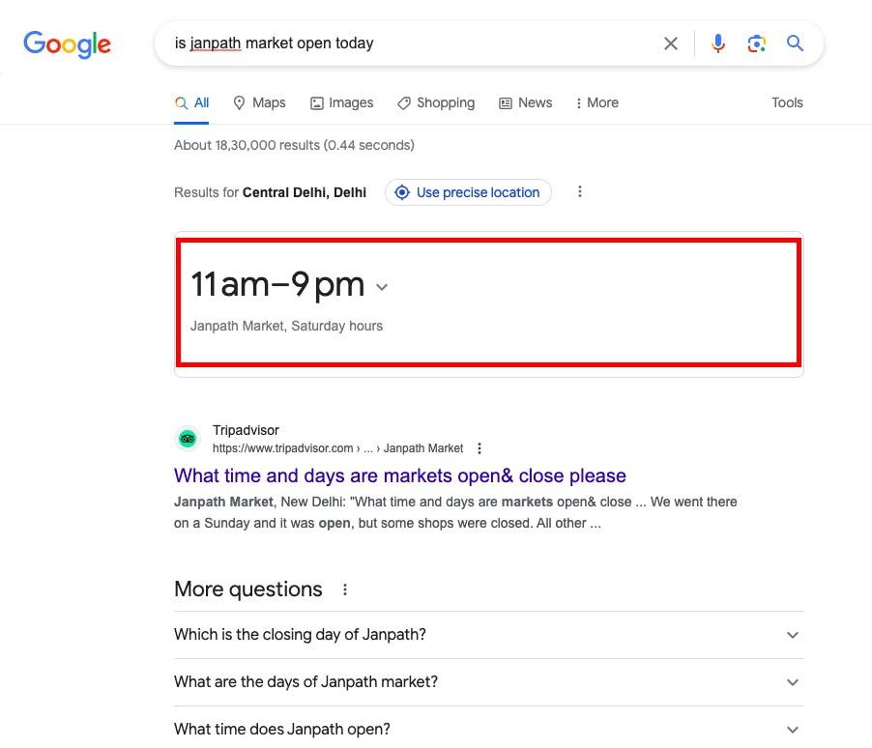
Task: Open Google Lens image search icon
Action: point(756,43)
